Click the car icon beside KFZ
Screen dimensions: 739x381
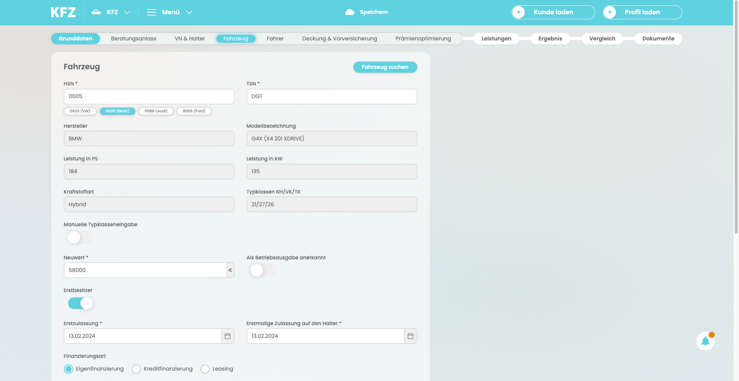(96, 12)
